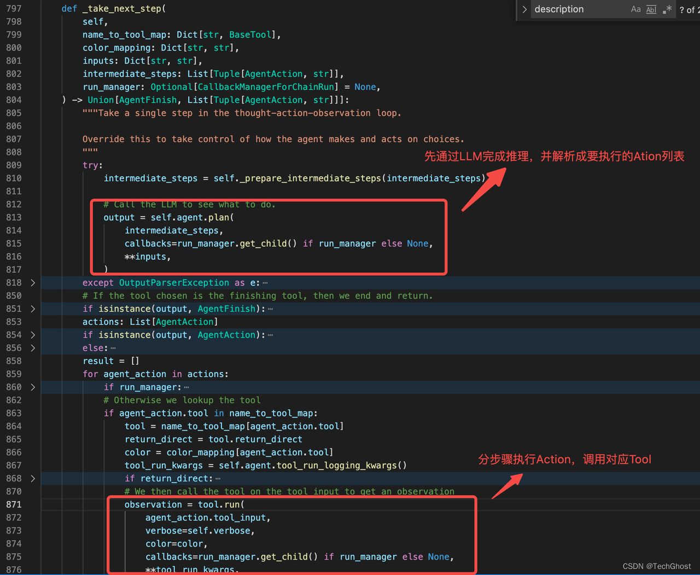Viewport: 700px width, 575px height.
Task: Toggle Match Whole Word in find widget
Action: [x=651, y=9]
